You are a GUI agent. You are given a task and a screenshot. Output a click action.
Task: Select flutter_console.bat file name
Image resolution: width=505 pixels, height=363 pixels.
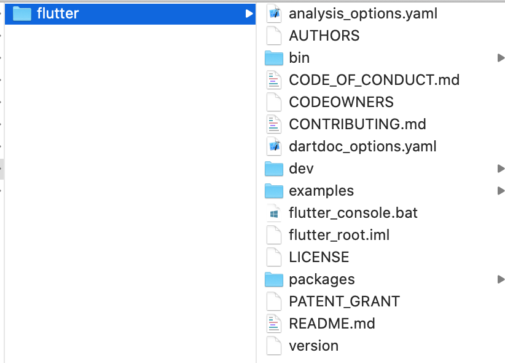pos(353,213)
